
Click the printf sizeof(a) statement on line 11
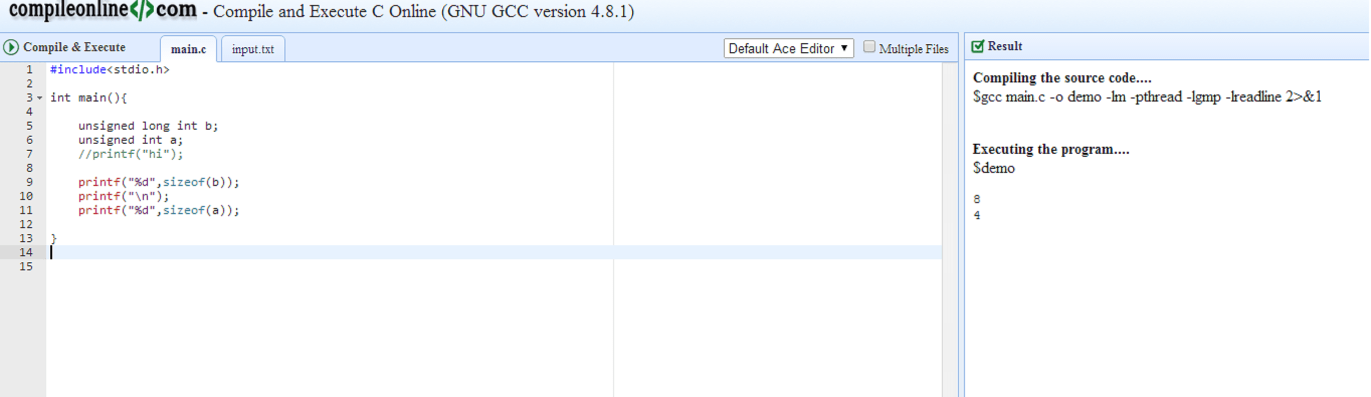point(159,211)
